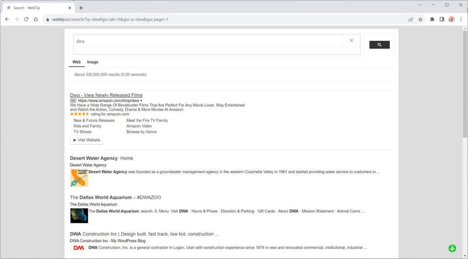The image size is (468, 259).
Task: Click the Dallas World Aquarium thumbnail
Action: pyautogui.click(x=79, y=216)
